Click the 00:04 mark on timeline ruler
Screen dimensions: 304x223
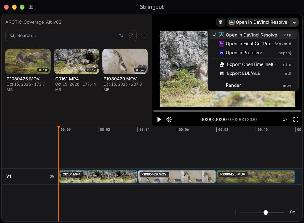coord(144,130)
